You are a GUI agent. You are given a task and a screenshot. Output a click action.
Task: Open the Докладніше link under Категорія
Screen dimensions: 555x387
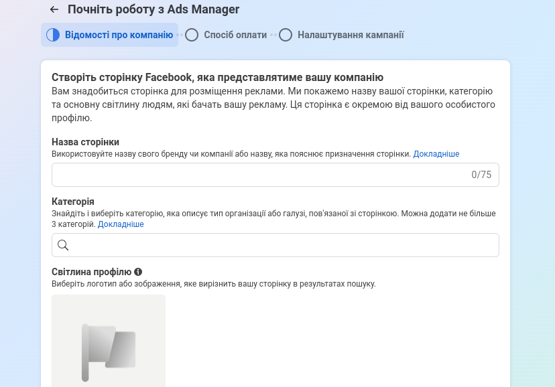(121, 224)
